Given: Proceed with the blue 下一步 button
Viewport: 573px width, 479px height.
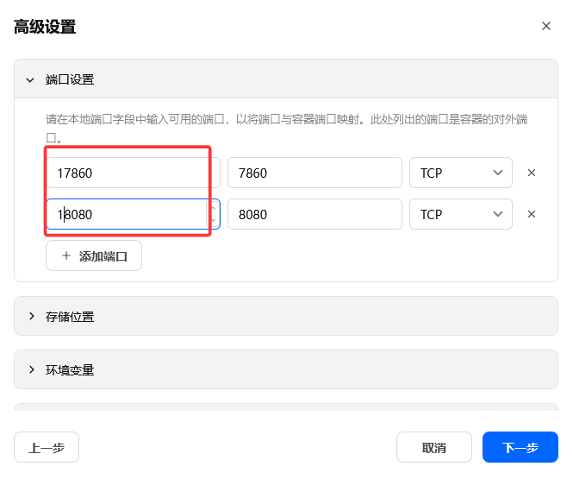Looking at the screenshot, I should point(520,447).
